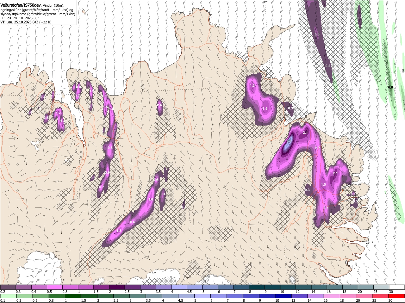Click the 10 label on the lower legend scale
The height and width of the screenshot is (303, 405).
click(277, 300)
